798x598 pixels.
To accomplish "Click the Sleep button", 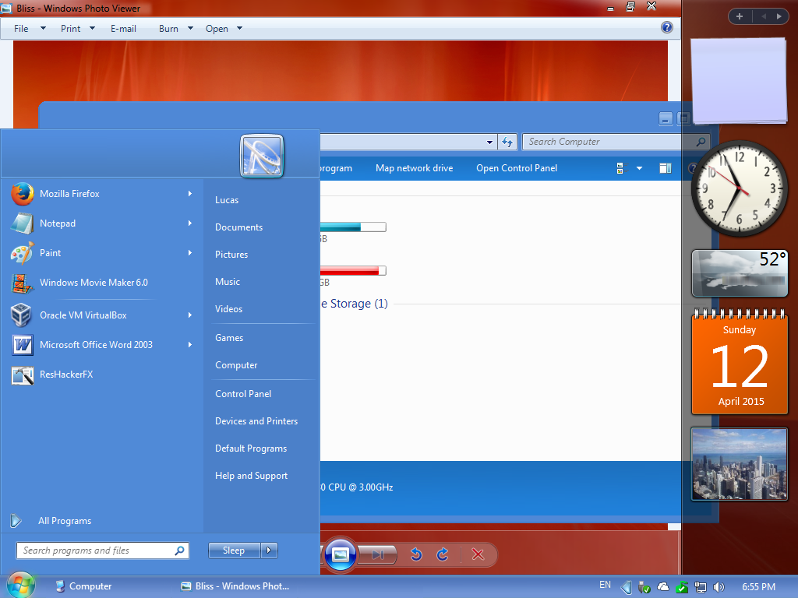I will (x=234, y=551).
